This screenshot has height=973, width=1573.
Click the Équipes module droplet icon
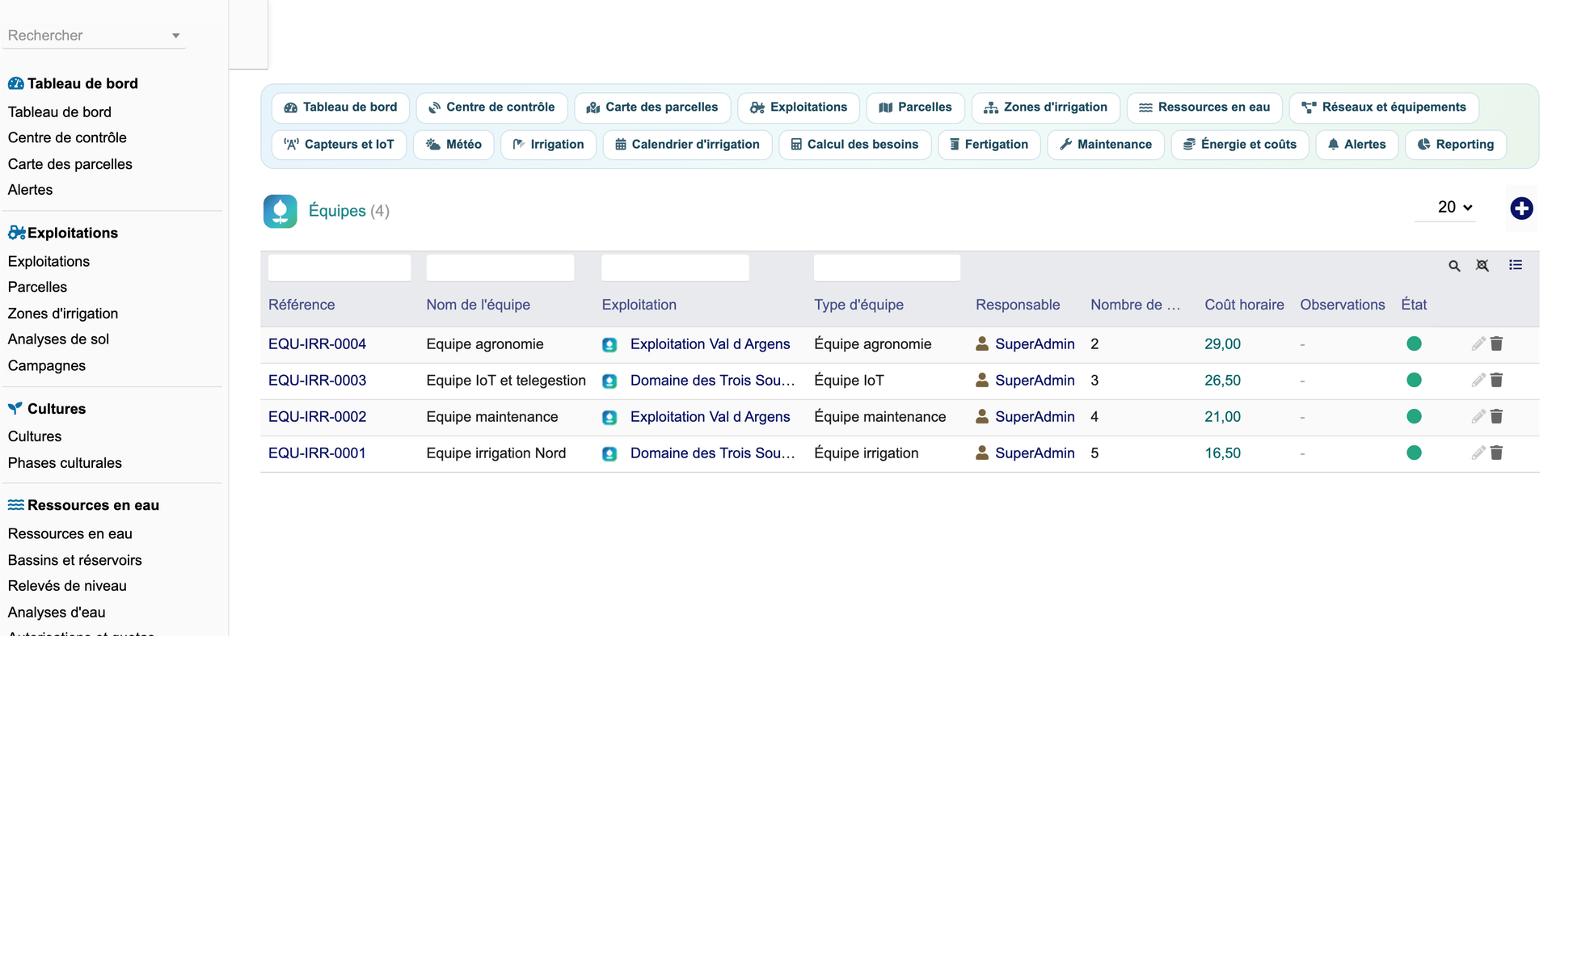click(280, 211)
